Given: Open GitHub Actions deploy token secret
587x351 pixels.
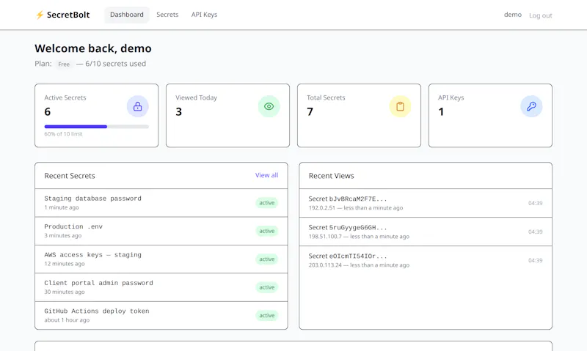Looking at the screenshot, I should (161, 316).
